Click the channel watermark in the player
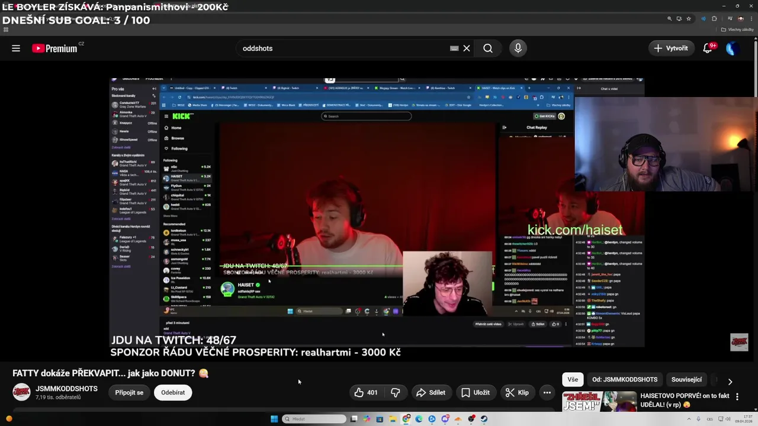This screenshot has height=426, width=758. coord(739,342)
